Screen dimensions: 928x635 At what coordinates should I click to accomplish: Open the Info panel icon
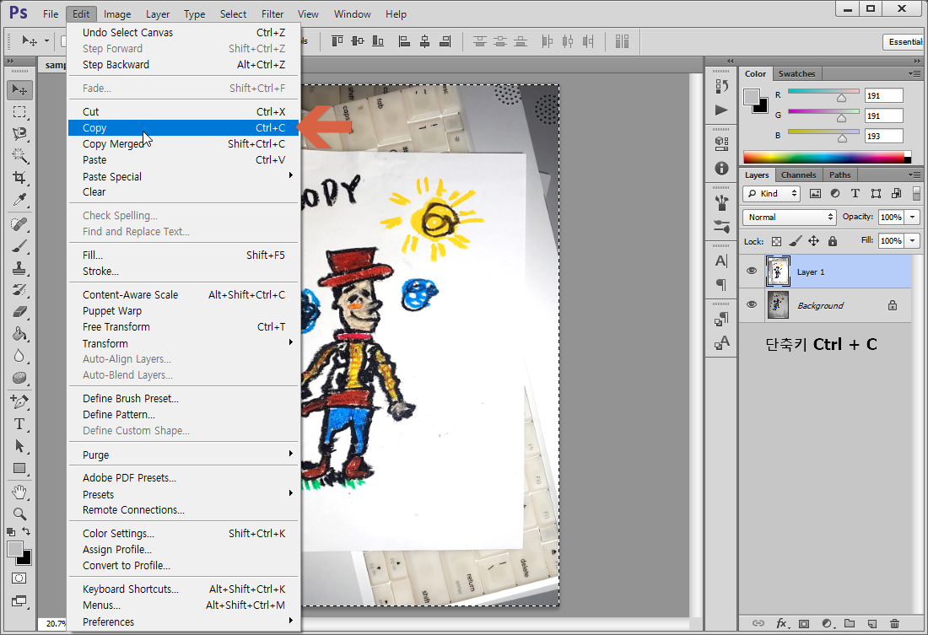(721, 168)
